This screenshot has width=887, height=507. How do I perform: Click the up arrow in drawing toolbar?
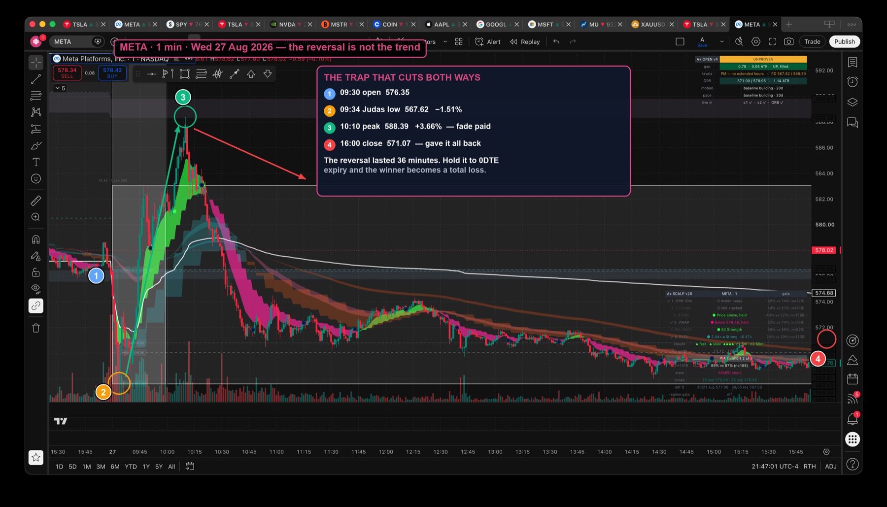(x=251, y=74)
